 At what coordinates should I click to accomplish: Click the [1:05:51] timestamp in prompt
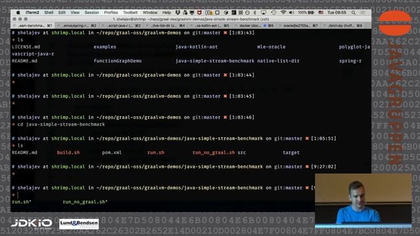pyautogui.click(x=324, y=138)
